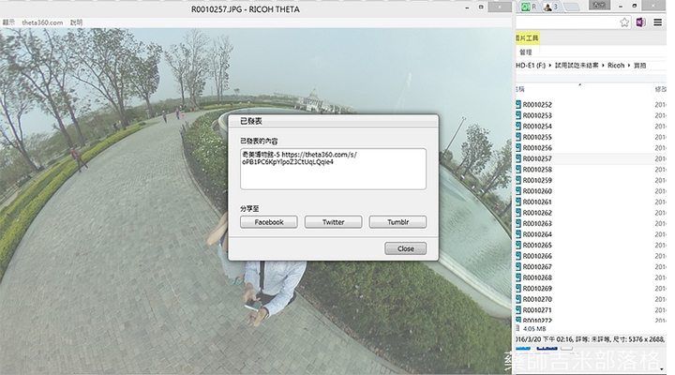Click the file icon of R0010252
Screen dimensions: 675x375
click(518, 104)
